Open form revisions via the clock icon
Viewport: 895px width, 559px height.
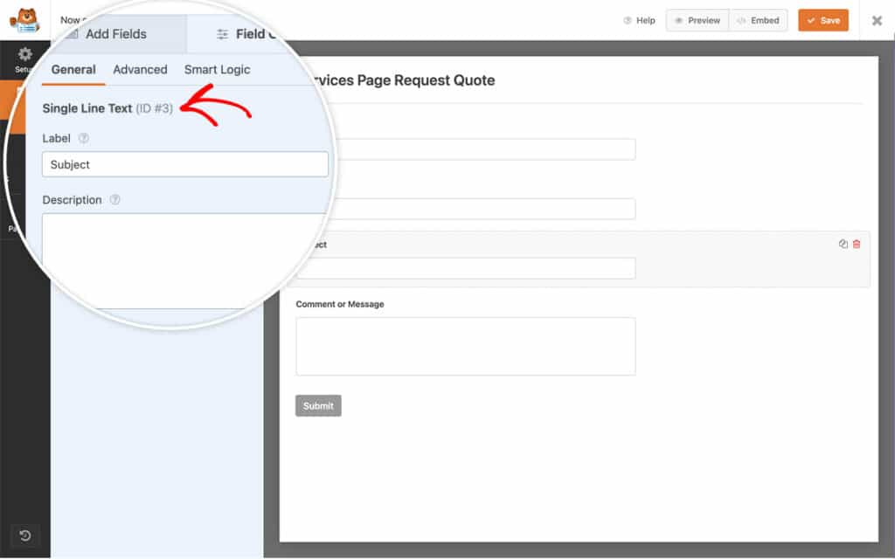pyautogui.click(x=24, y=535)
